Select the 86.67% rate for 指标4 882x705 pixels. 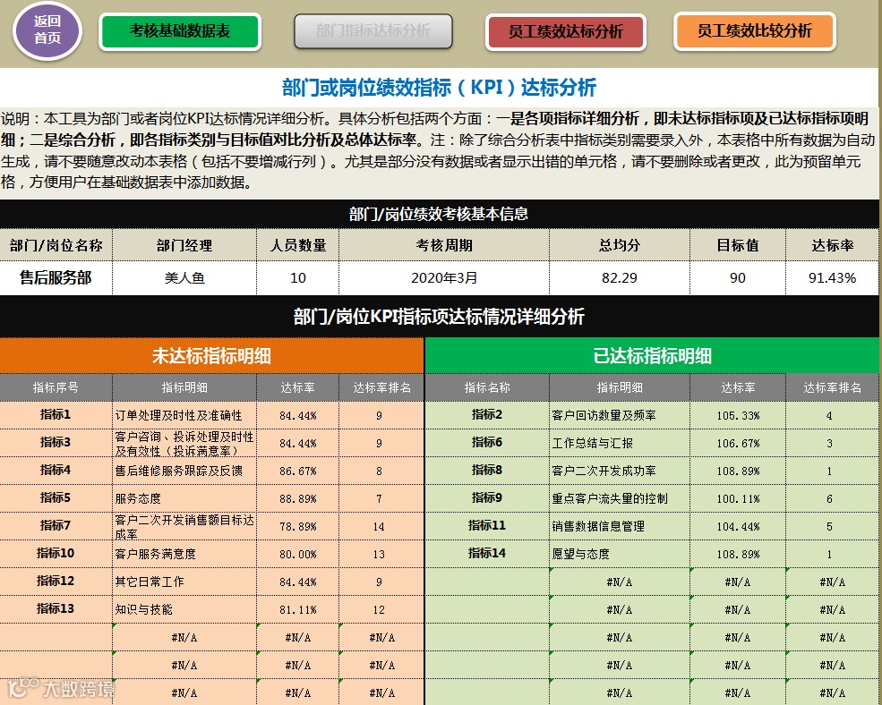pos(297,471)
